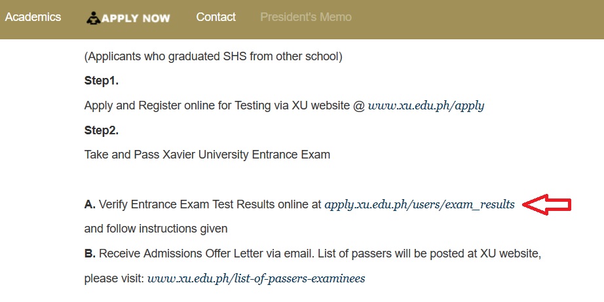Visit the list-of-passers-examinees link
This screenshot has width=604, height=302.
coord(255,278)
